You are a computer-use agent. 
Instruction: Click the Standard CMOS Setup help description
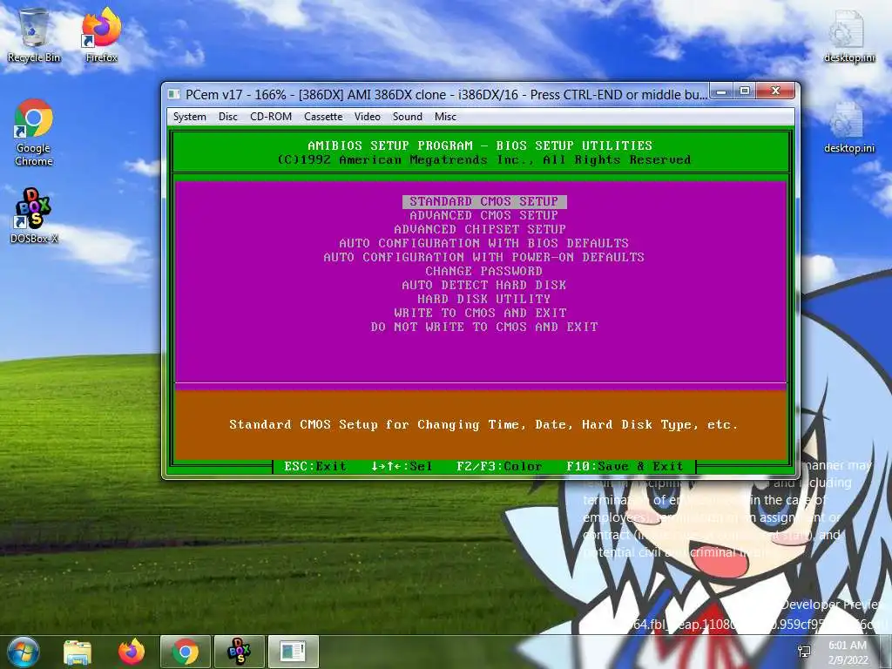[483, 425]
